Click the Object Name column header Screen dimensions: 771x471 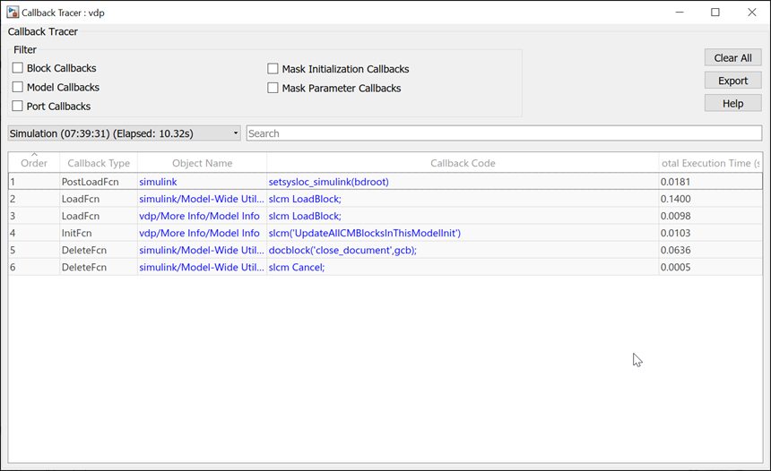pyautogui.click(x=202, y=163)
